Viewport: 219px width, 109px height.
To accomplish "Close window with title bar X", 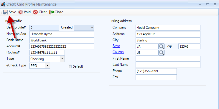I will click(215, 4).
